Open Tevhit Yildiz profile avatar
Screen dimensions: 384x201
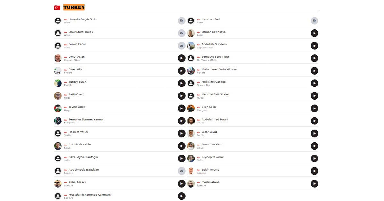click(x=58, y=108)
